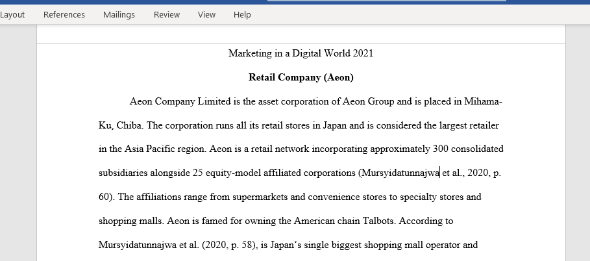Open the Layout ribbon tab

tap(12, 15)
